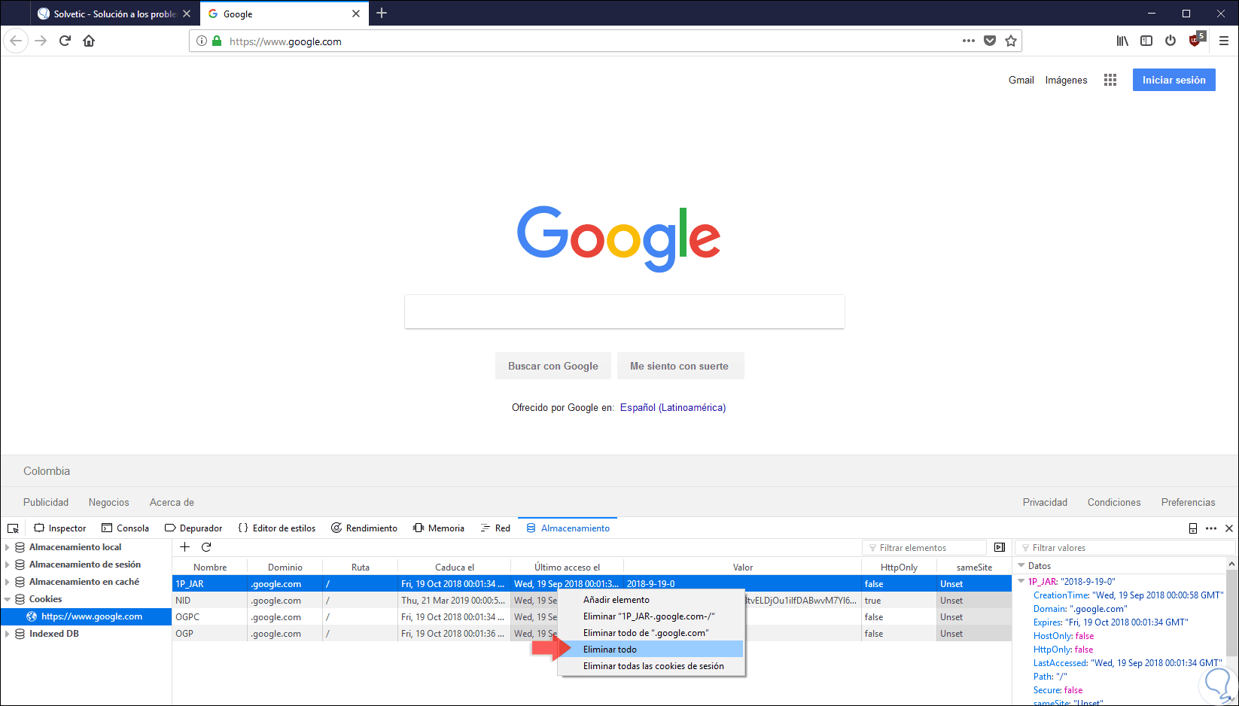Click the Google search input box
The height and width of the screenshot is (706, 1239).
(625, 312)
